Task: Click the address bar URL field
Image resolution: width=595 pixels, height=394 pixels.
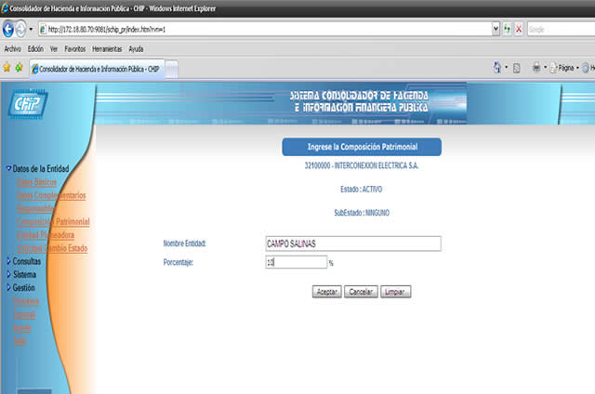Action: 265,29
